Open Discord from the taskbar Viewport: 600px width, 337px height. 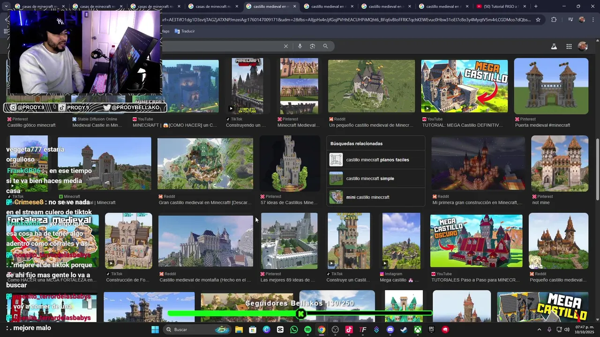[x=390, y=330]
